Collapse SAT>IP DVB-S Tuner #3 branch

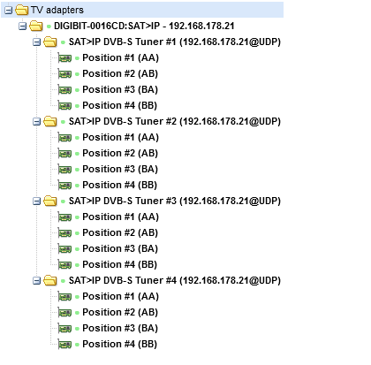point(36,202)
